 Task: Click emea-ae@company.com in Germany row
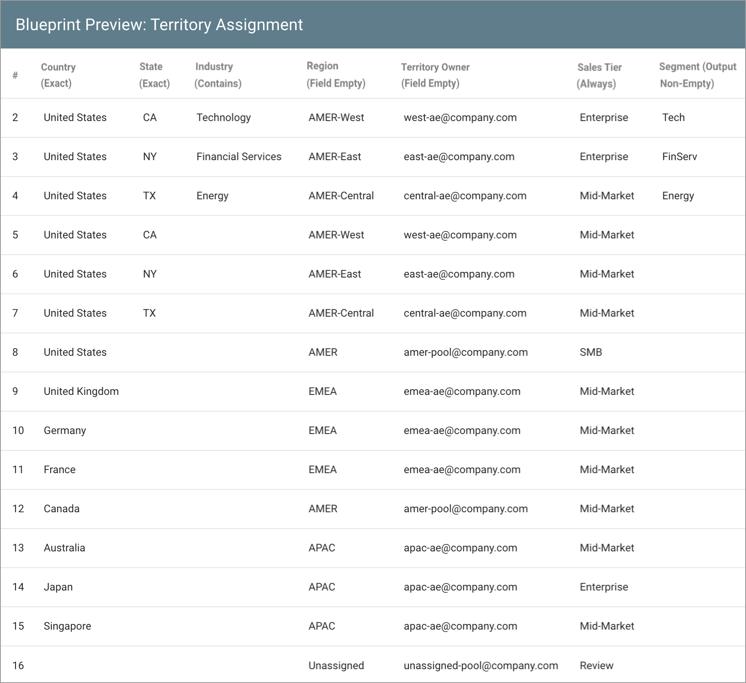[462, 430]
